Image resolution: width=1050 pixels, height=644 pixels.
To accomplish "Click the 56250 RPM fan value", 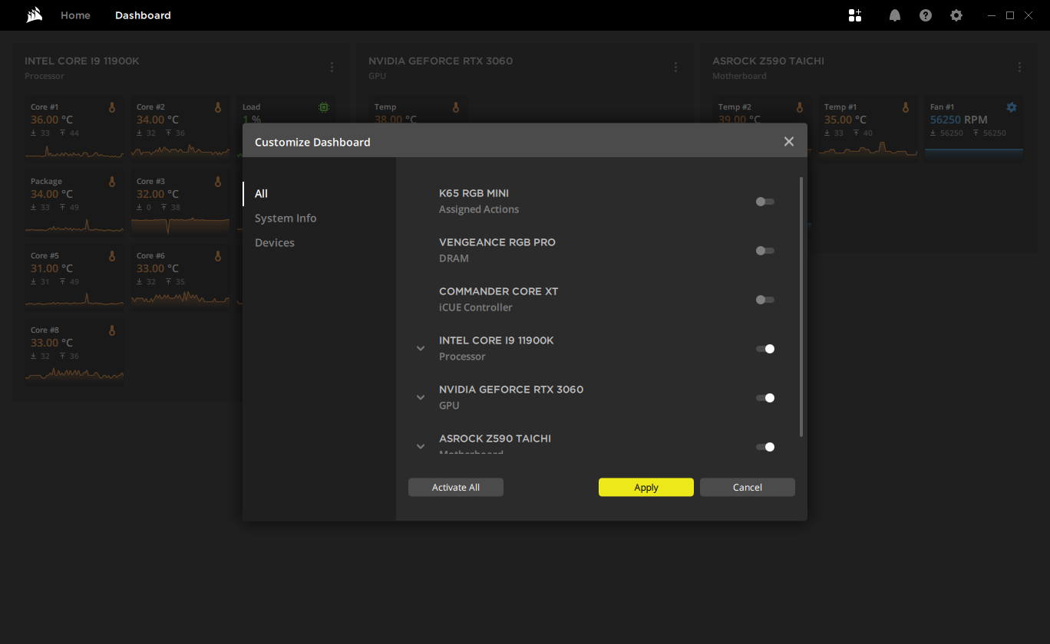I will (959, 120).
